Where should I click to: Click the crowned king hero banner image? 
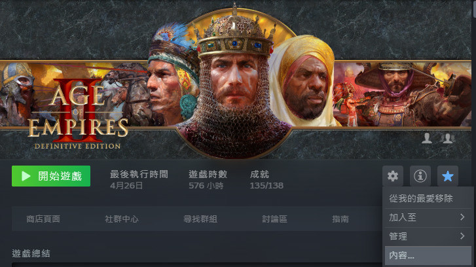[234, 82]
